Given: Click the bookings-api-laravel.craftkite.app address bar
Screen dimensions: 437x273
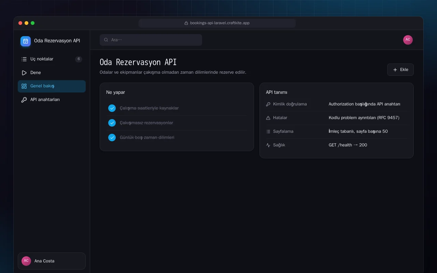Looking at the screenshot, I should click(x=217, y=23).
